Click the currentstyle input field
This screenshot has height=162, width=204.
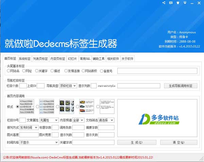pyautogui.click(x=139, y=86)
